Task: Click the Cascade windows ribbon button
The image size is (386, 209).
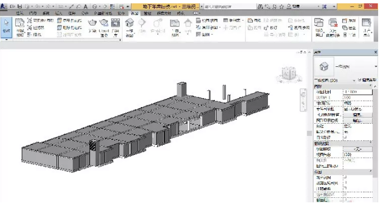Action: point(349,28)
